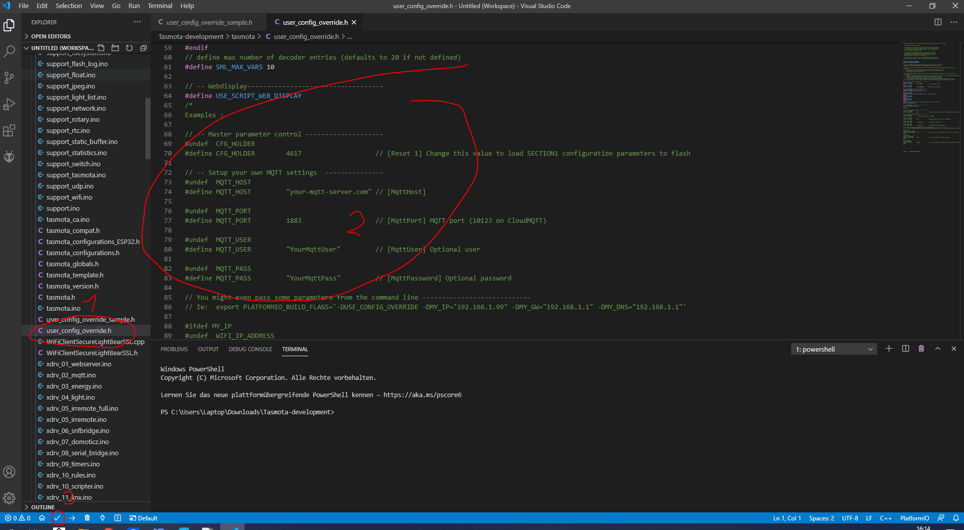Change end of line sequence LF
This screenshot has height=530, width=964.
click(869, 518)
